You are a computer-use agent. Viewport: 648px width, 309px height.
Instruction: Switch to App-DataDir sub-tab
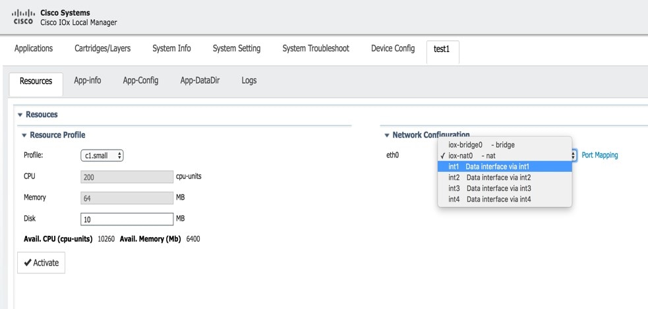click(x=200, y=80)
